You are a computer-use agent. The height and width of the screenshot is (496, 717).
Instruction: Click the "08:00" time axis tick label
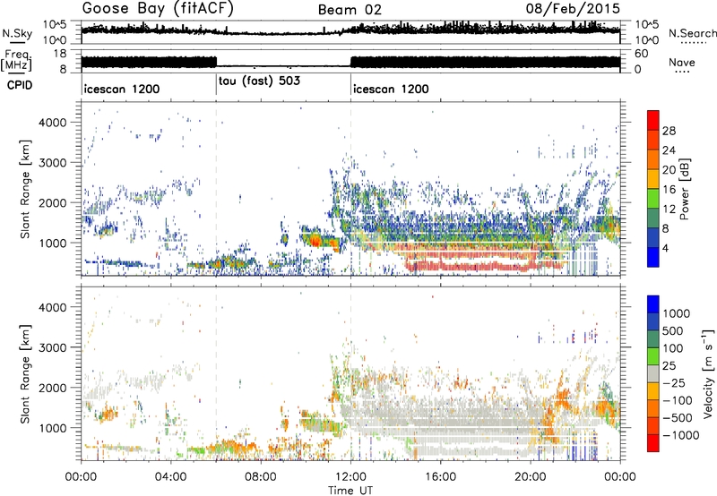[x=261, y=477]
